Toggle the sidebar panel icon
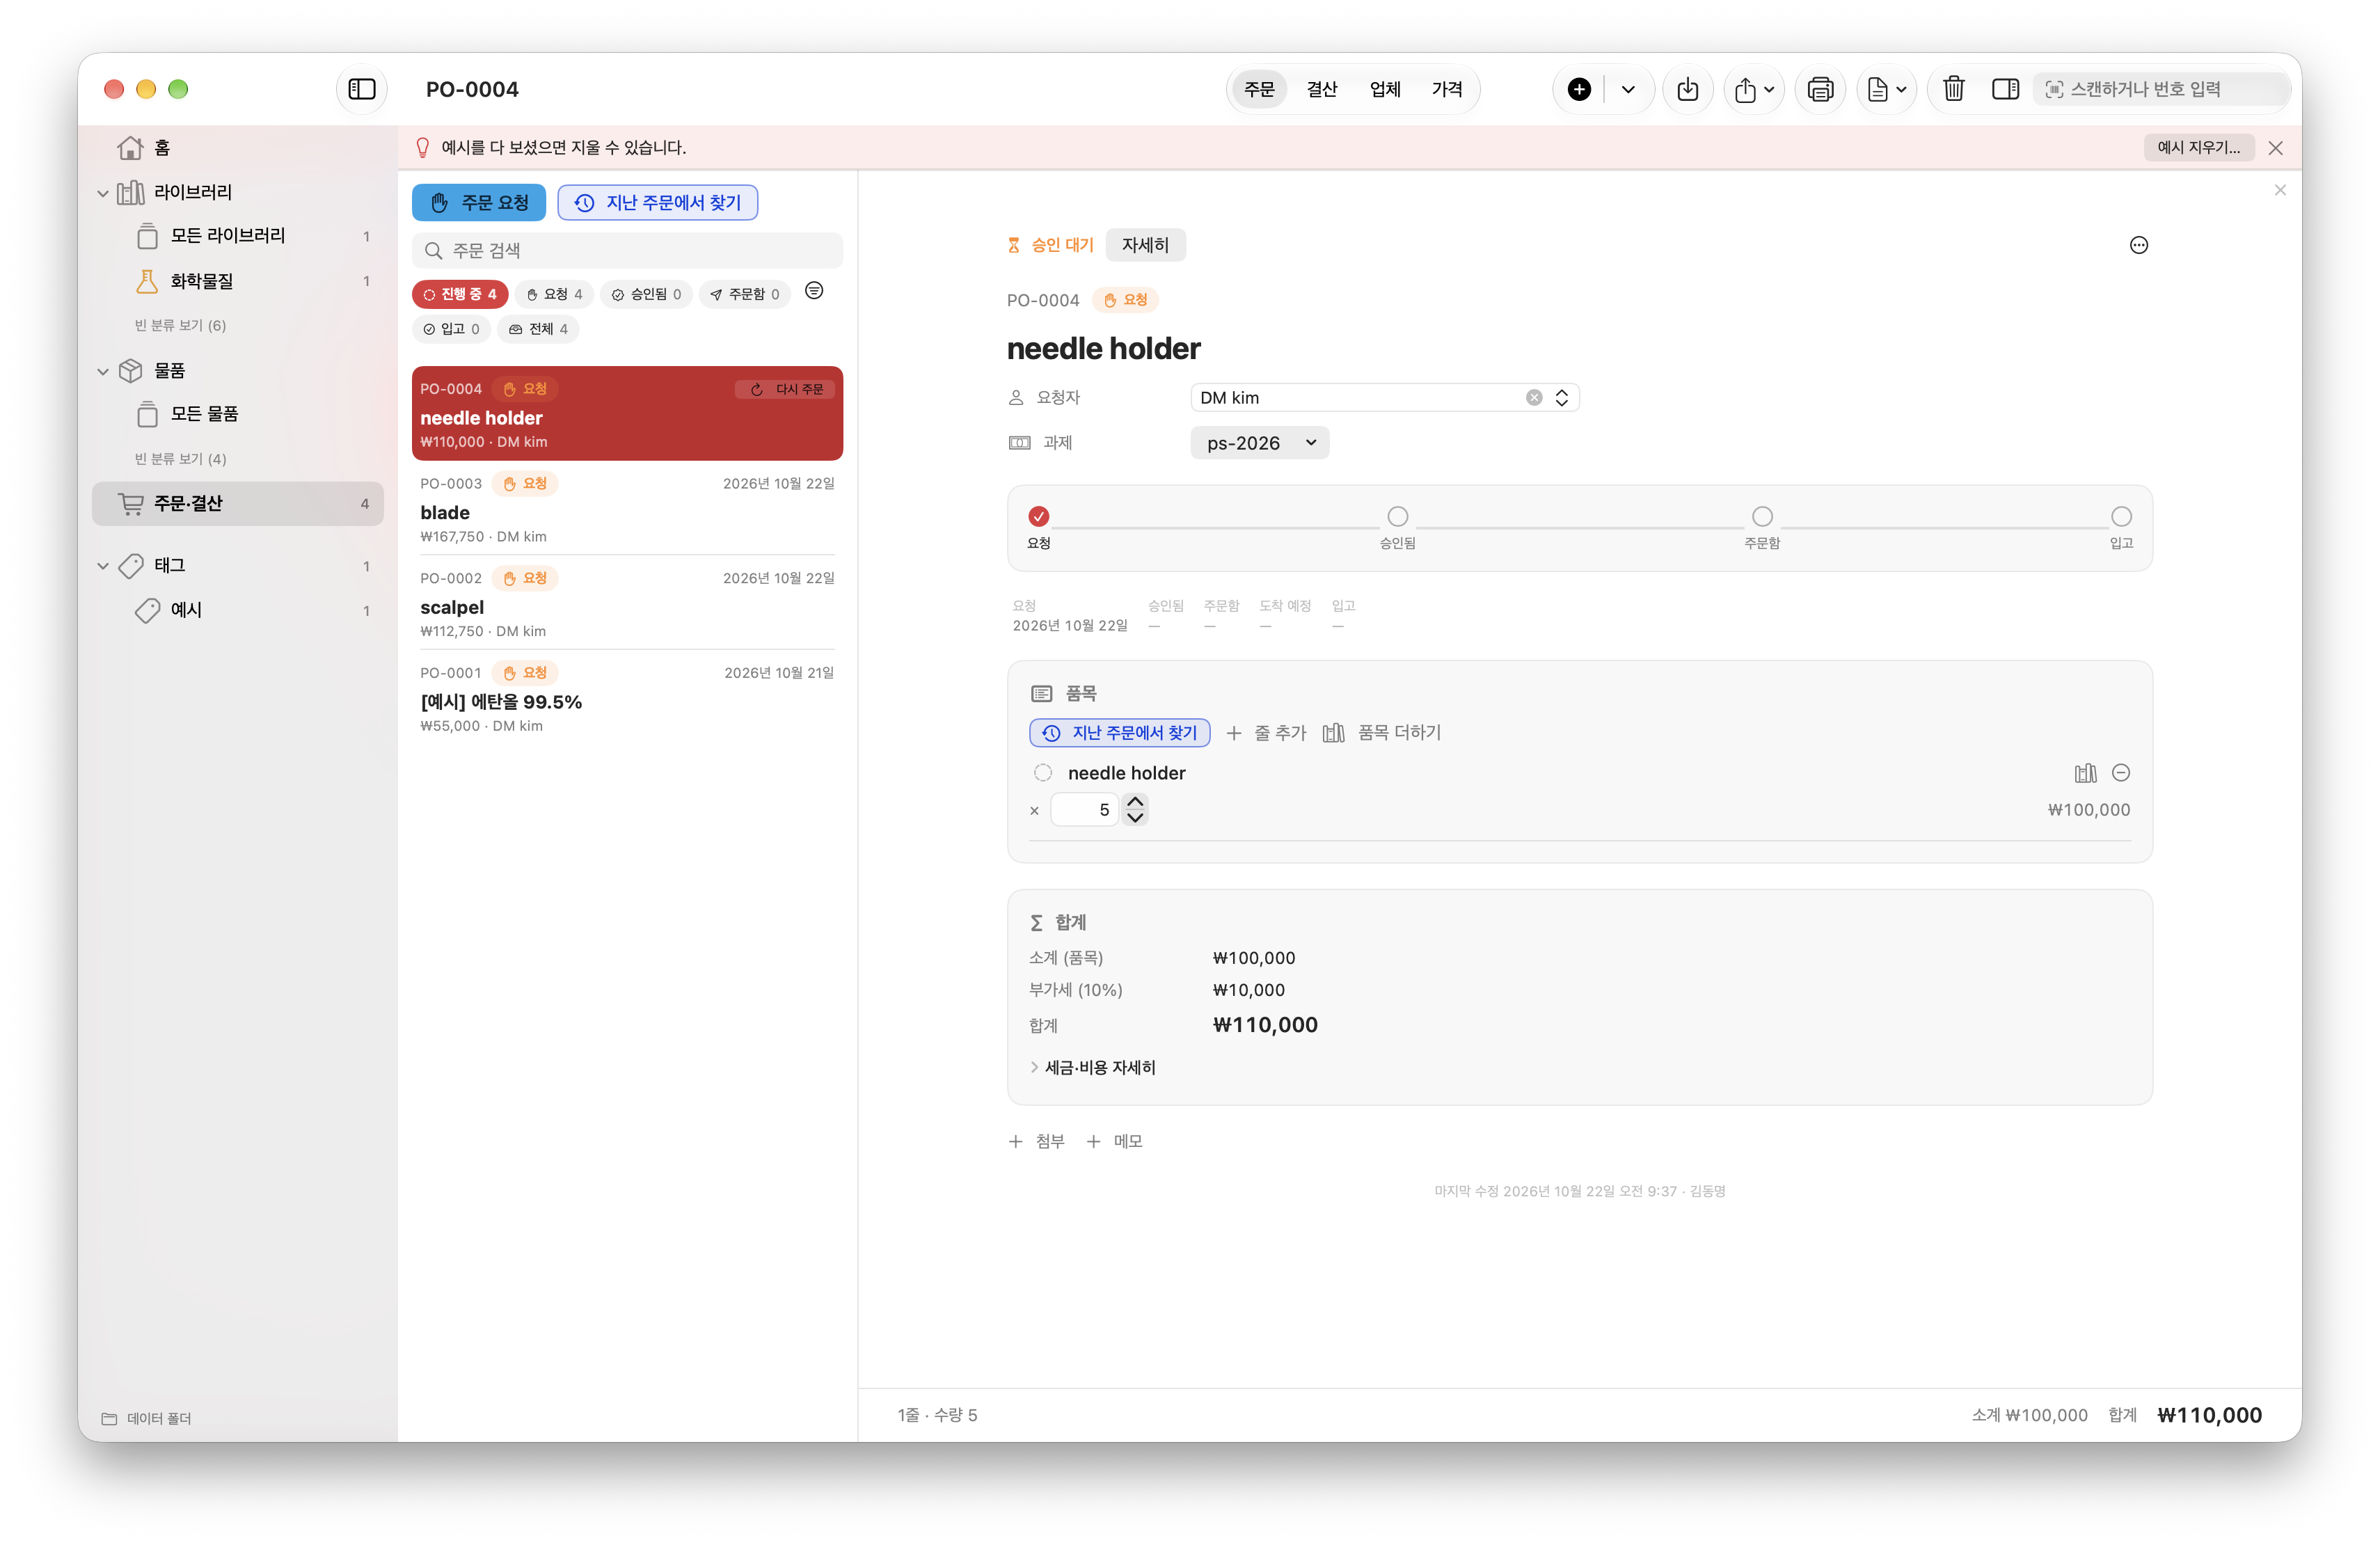 [x=361, y=89]
